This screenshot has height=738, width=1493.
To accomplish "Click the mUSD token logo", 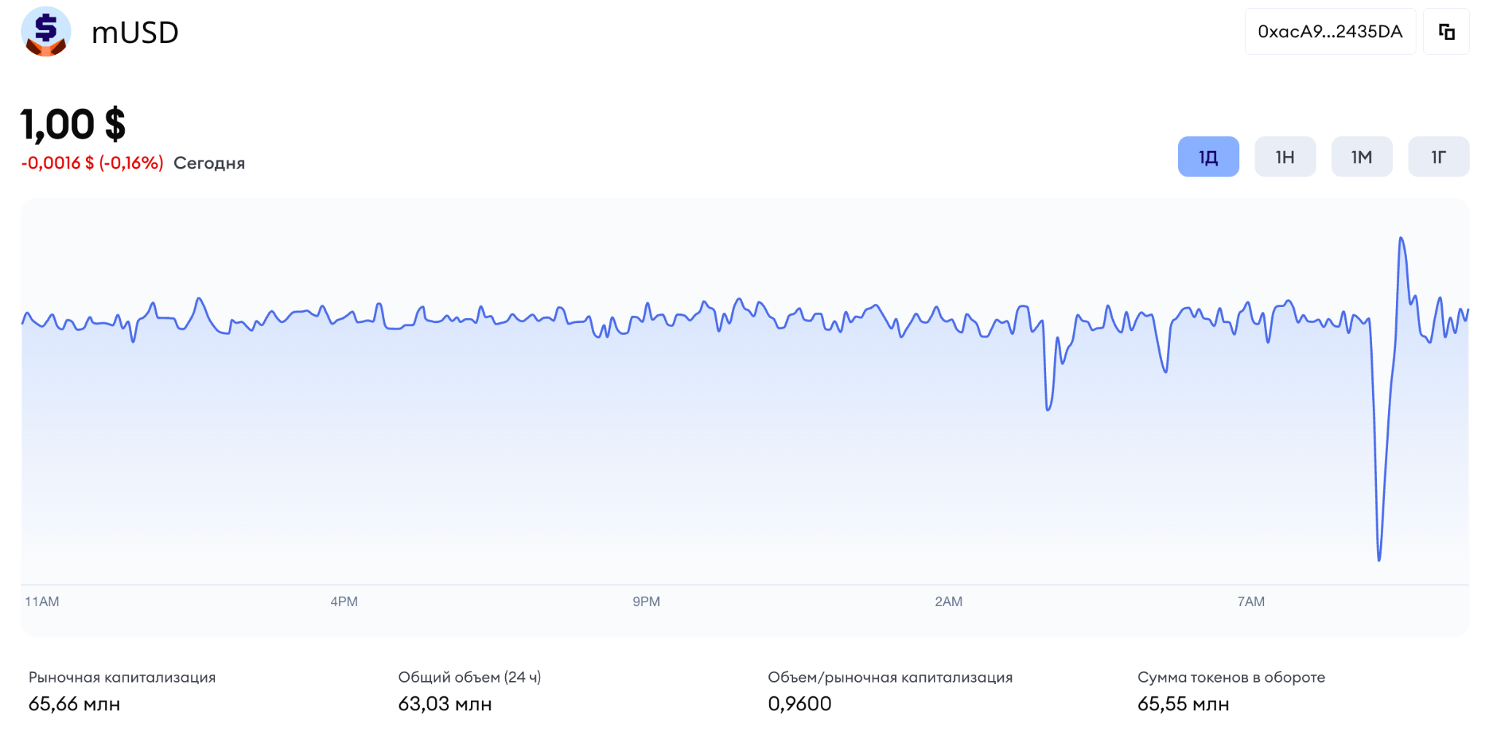I will click(45, 32).
